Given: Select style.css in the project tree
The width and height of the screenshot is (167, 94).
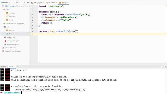Looking at the screenshot, I should coord(11,34).
